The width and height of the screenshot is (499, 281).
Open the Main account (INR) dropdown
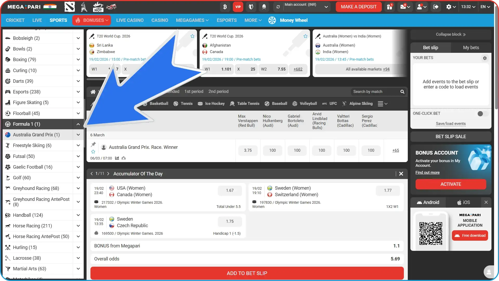tap(307, 7)
